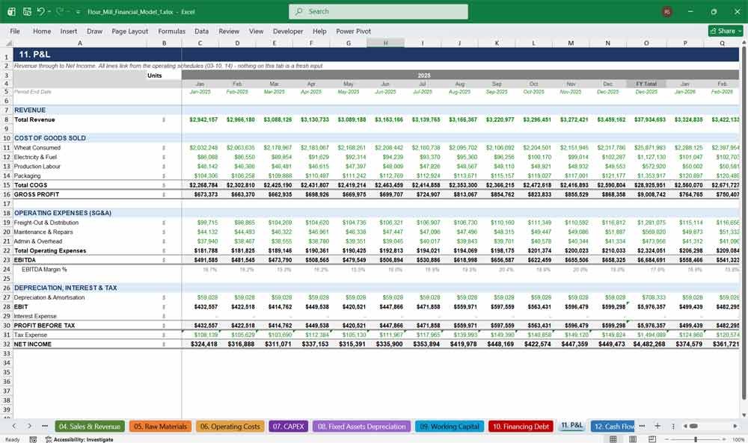This screenshot has width=748, height=443.
Task: Click the Total COGS row label
Action: (x=31, y=185)
